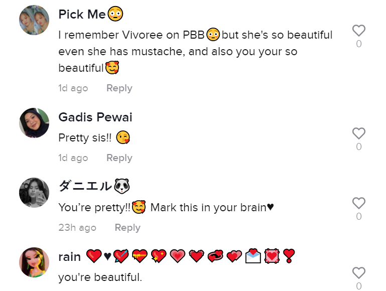386x291 pixels.
Task: Click the username Pick Me
Action: pos(82,15)
